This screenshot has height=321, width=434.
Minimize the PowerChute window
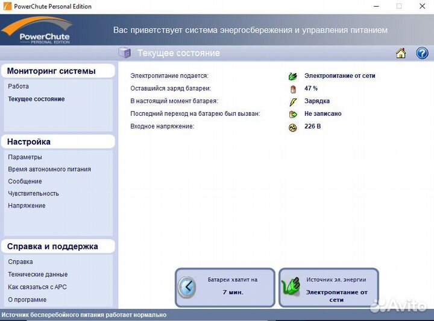376,6
